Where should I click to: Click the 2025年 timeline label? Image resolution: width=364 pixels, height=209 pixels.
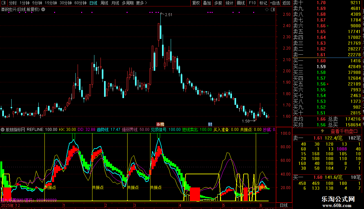coord(7,205)
